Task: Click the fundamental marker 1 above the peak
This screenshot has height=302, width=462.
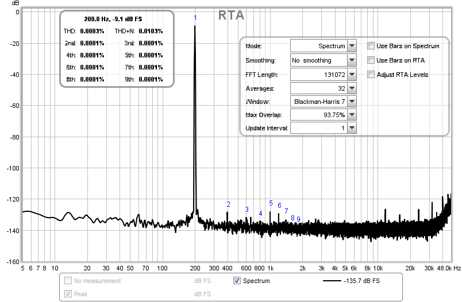Action: click(195, 18)
